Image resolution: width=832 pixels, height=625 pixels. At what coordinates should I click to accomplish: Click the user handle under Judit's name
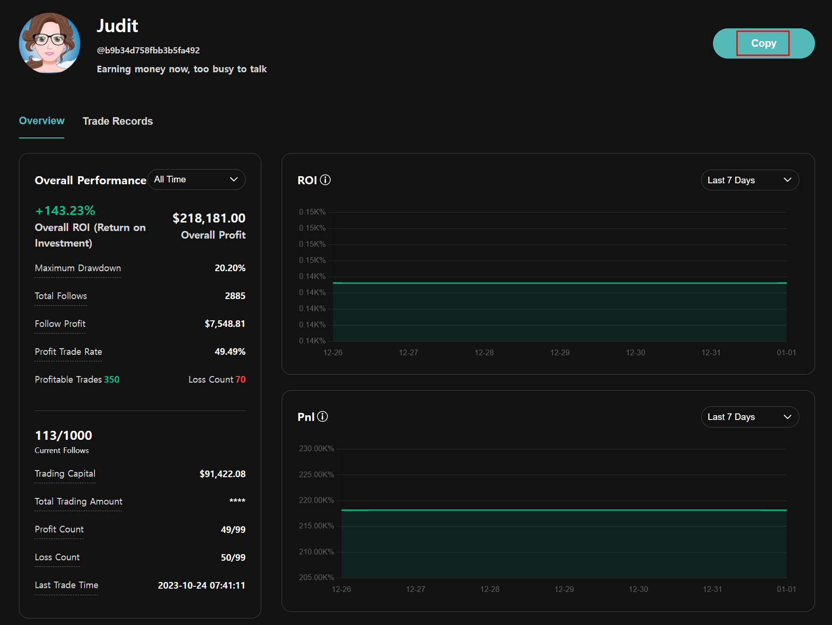148,51
